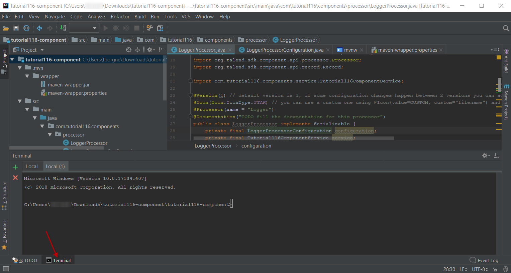
Task: Open the UTF-8 encoding dropdown
Action: pos(480,269)
